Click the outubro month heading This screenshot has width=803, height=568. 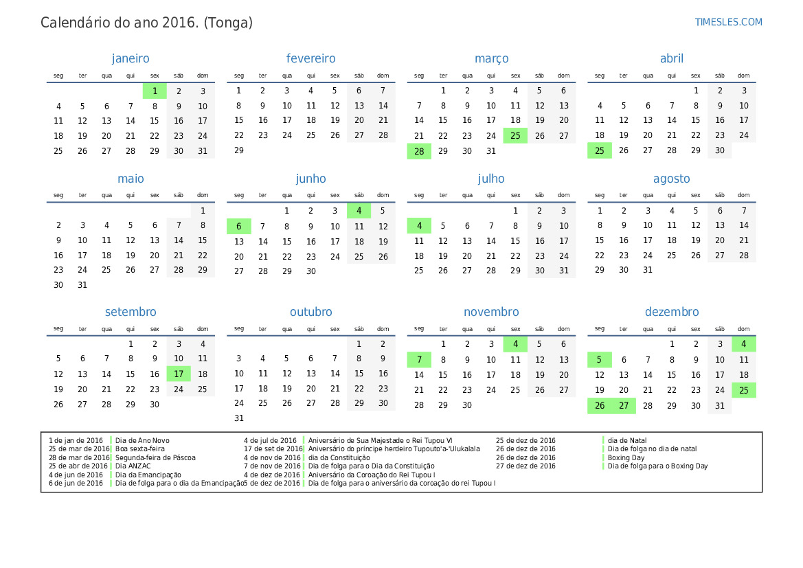(311, 312)
